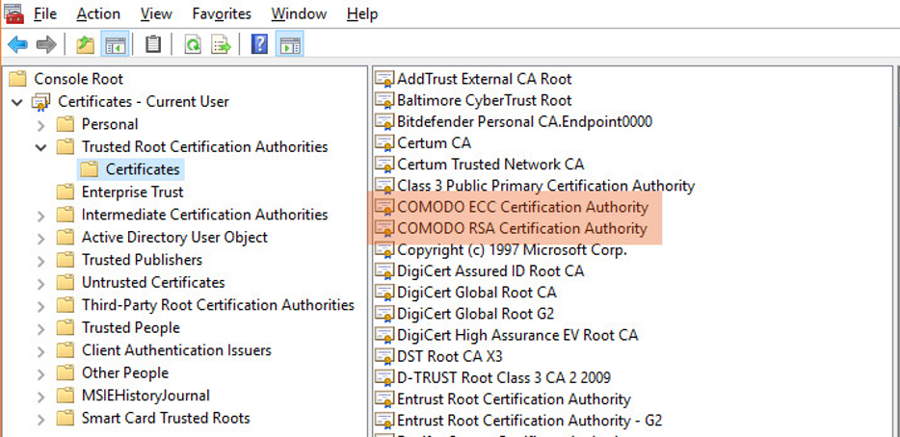Screen dimensions: 900x437
Task: Click the MSIEHistoryJournal folder icon
Action: [x=66, y=396]
